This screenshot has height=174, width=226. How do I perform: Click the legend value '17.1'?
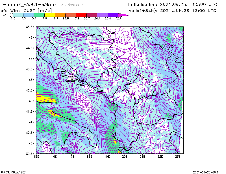(x=76, y=18)
